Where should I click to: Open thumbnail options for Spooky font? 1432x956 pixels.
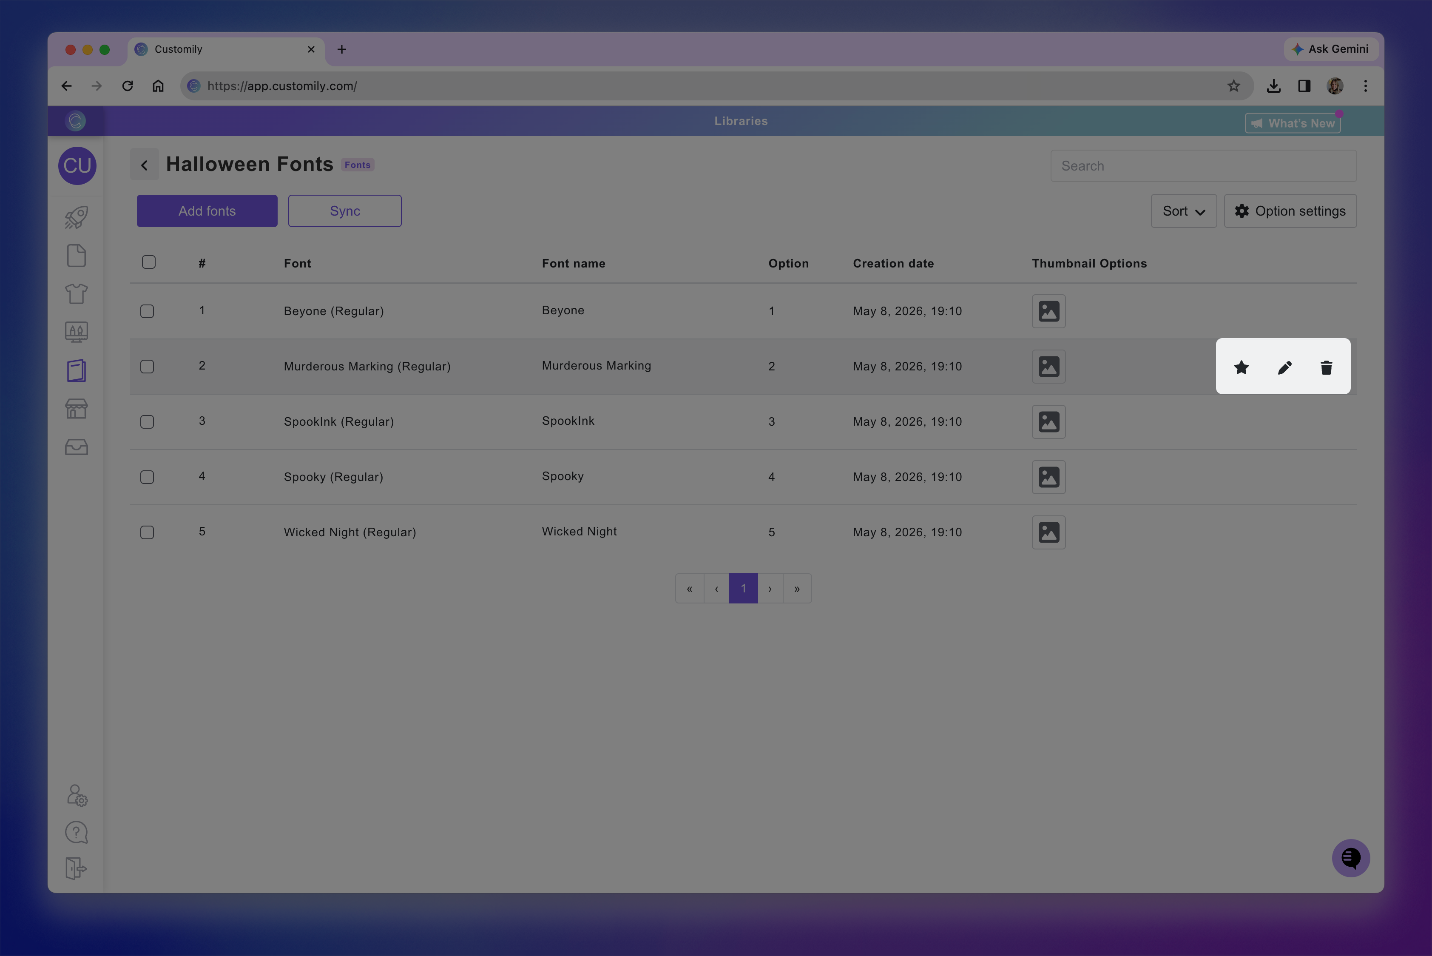1048,477
